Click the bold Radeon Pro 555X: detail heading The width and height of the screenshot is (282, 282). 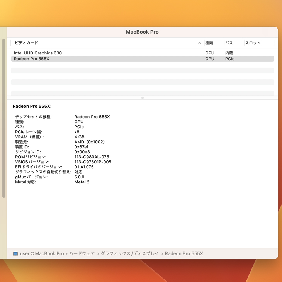point(32,106)
